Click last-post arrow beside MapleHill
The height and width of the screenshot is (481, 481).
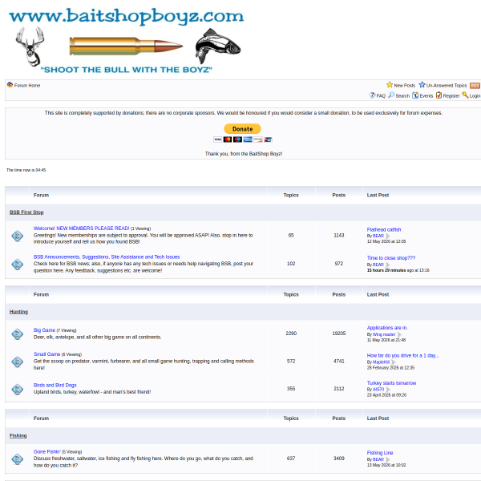point(394,362)
